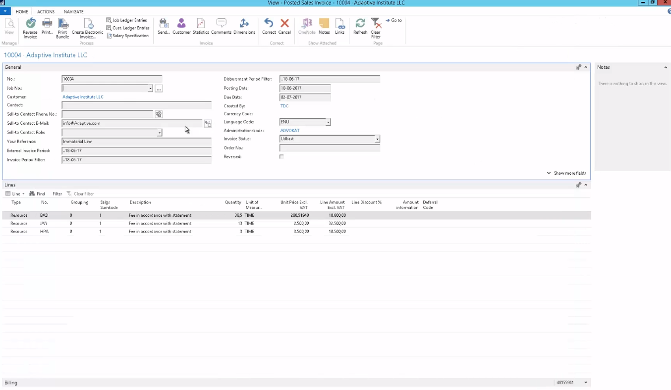Click the Reverse Invoice icon
This screenshot has height=390, width=671.
pos(30,24)
